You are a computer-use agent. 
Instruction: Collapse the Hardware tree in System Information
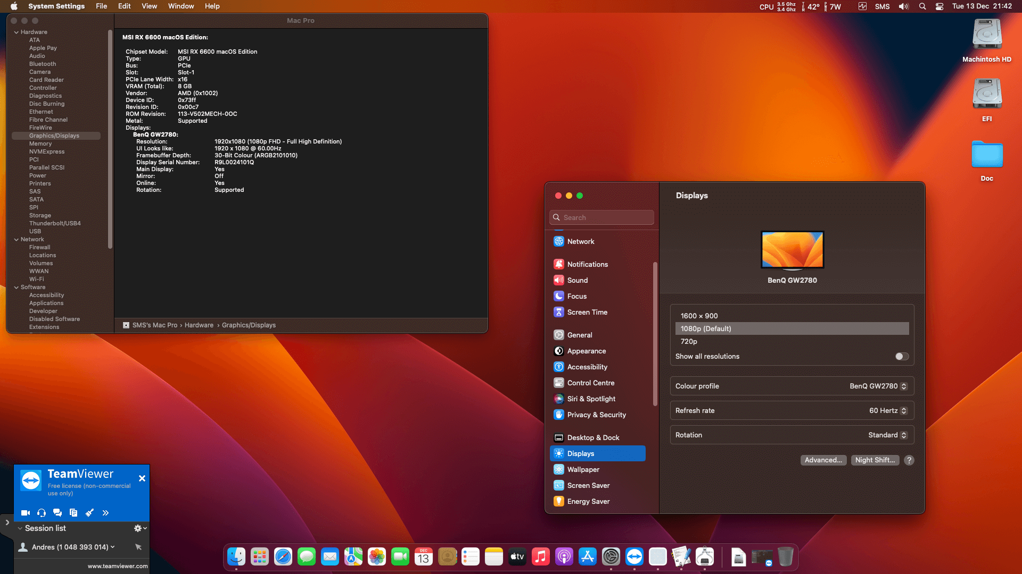click(x=16, y=32)
